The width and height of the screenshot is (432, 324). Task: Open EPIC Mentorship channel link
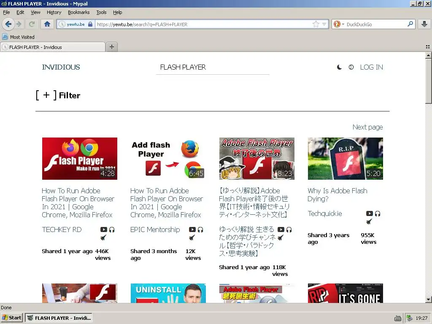[x=155, y=229]
